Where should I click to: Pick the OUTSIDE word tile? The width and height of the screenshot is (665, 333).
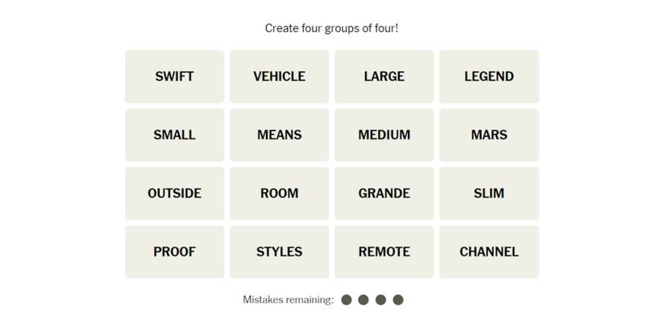[x=174, y=194]
